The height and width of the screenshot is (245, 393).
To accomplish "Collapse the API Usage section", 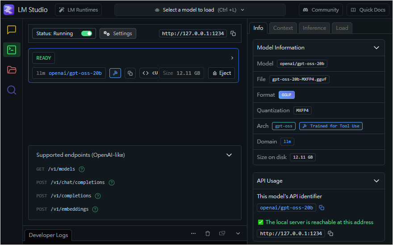I will (x=376, y=181).
